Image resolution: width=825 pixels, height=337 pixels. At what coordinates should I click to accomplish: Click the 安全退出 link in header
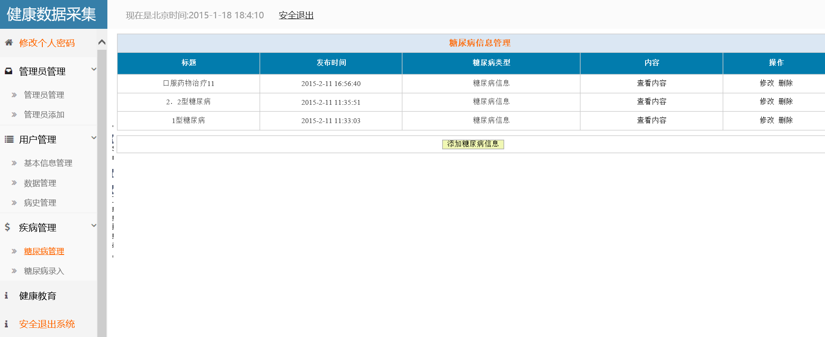296,15
